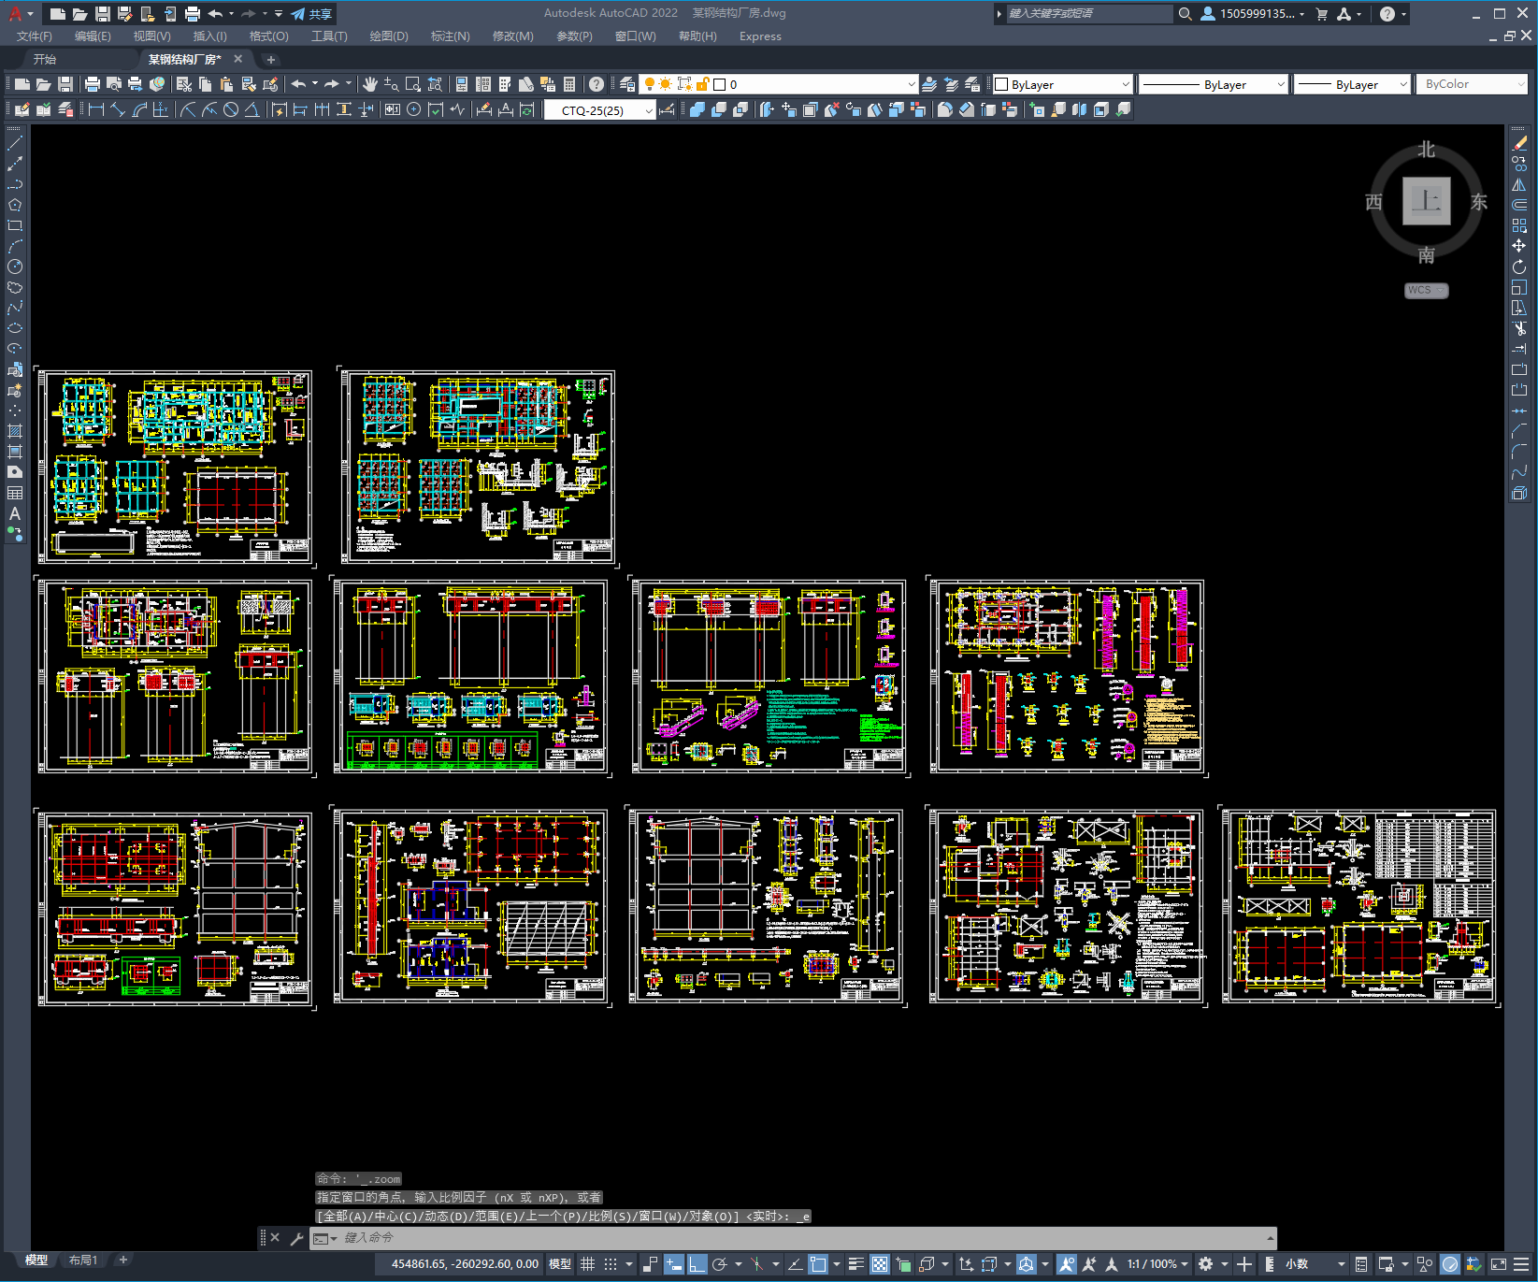This screenshot has height=1282, width=1538.
Task: Click the 模型 model space button in status bar
Action: (x=560, y=1264)
